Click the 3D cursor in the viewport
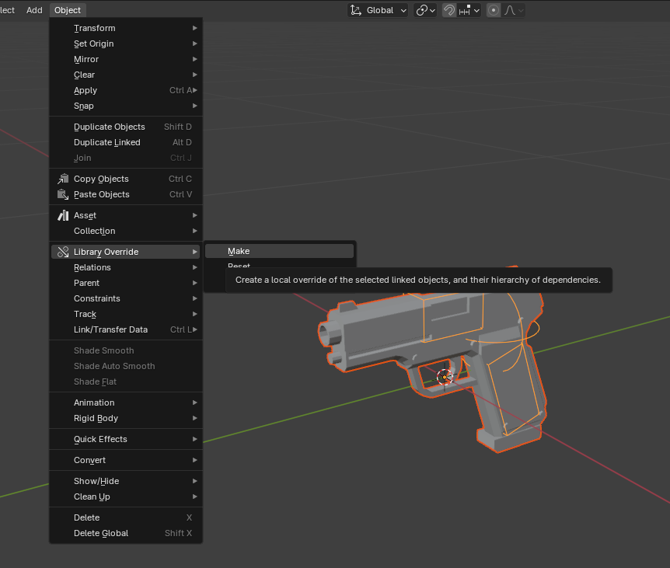670x568 pixels. 445,377
